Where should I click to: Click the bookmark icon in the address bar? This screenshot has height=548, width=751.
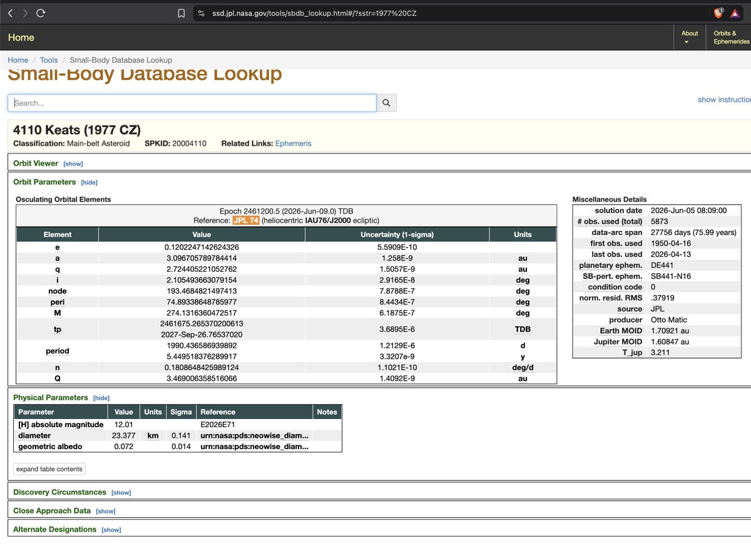pyautogui.click(x=181, y=13)
